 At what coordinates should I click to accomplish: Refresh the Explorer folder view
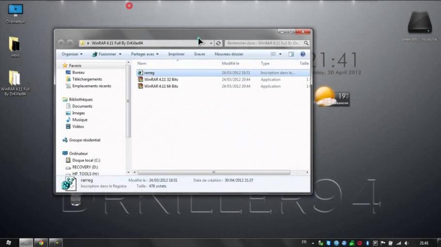click(x=218, y=43)
